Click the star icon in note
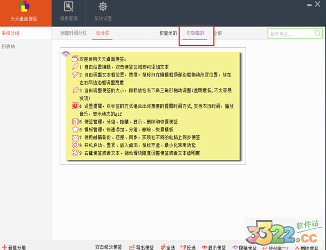Image resolution: width=326 pixels, height=250 pixels. click(x=75, y=129)
